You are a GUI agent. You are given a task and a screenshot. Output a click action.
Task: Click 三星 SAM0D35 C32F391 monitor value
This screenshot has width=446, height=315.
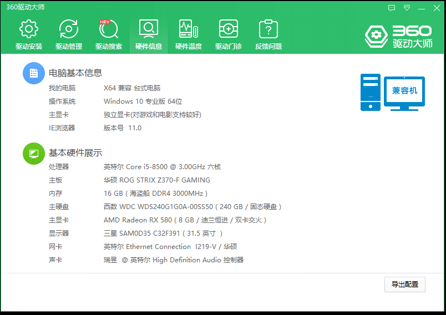[163, 233]
